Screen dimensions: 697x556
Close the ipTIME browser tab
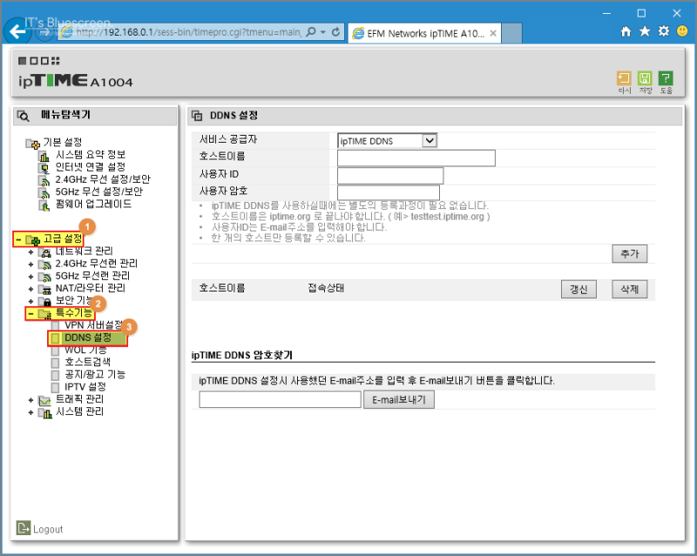[493, 33]
